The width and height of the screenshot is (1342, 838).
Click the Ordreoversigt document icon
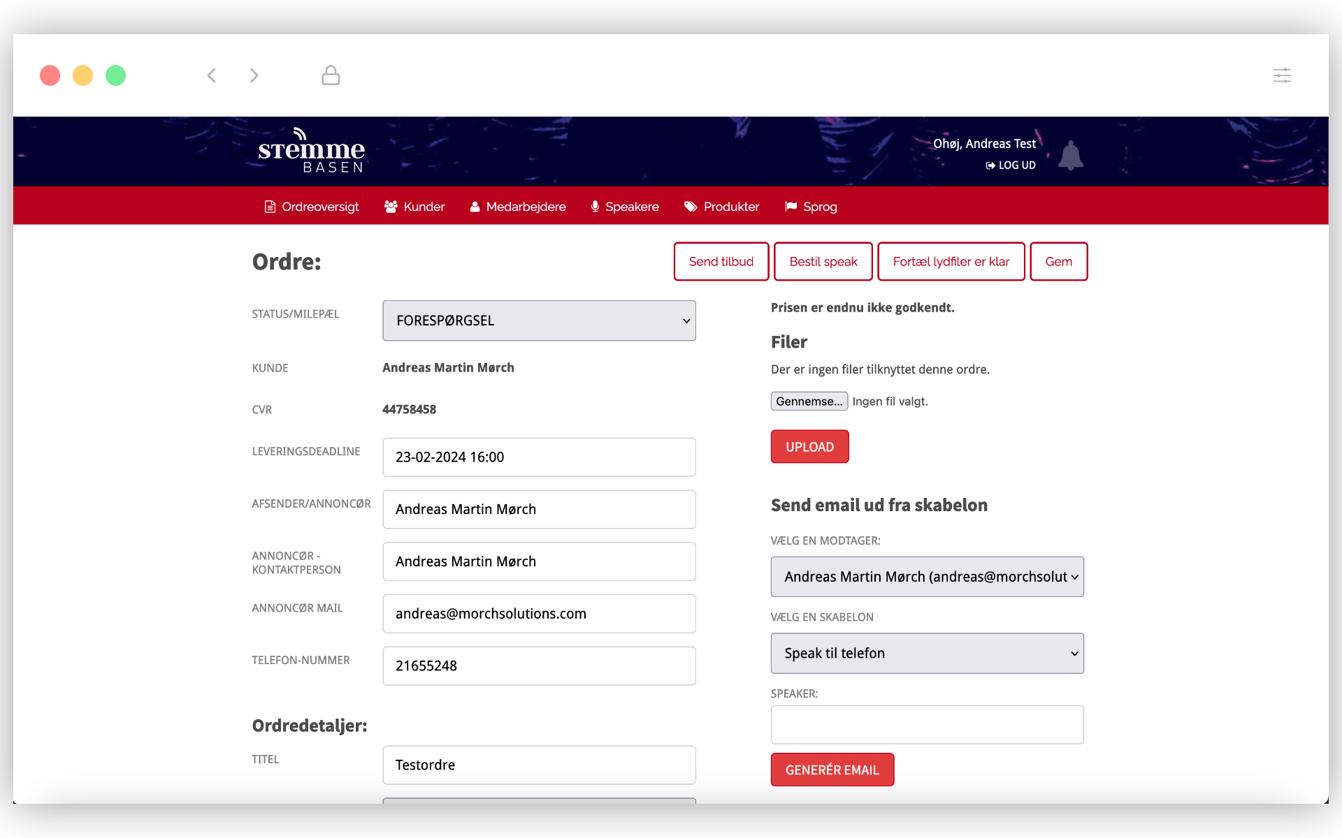269,207
